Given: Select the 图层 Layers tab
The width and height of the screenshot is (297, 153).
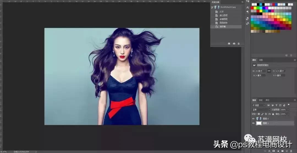Looking at the screenshot, I should [254, 100].
